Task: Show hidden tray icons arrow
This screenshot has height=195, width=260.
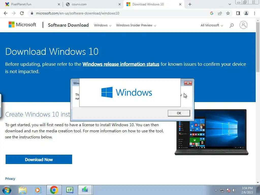Action: 216,190
